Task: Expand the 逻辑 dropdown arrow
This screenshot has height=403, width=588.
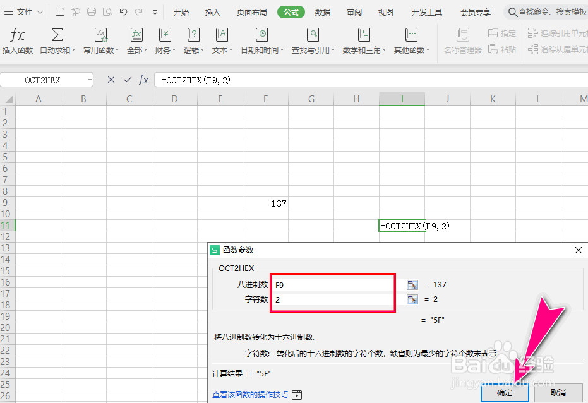Action: [x=203, y=50]
